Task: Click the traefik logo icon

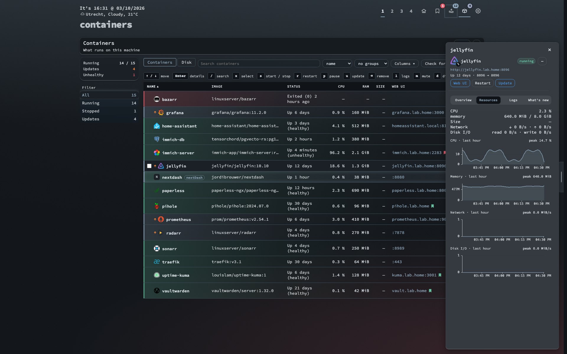Action: [x=157, y=262]
